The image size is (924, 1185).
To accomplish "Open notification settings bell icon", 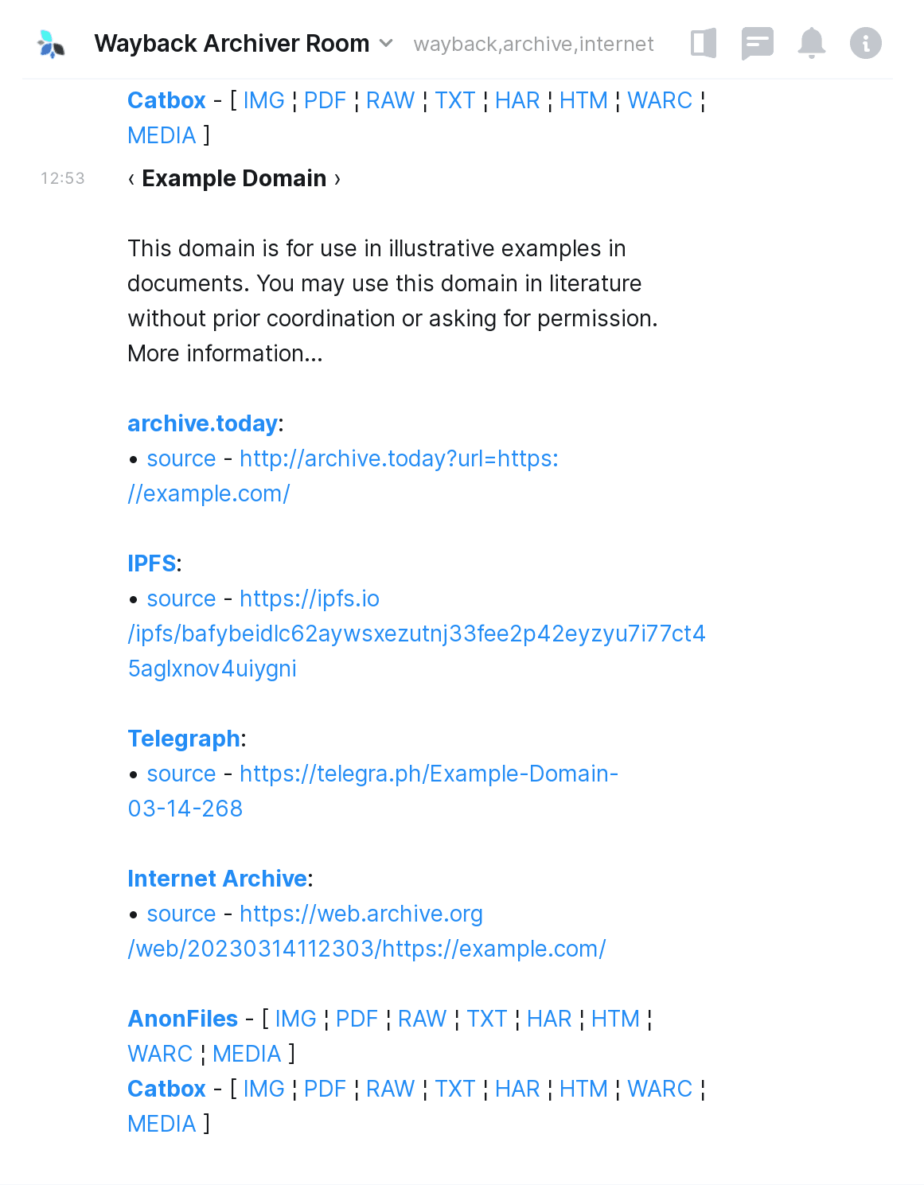I will (x=811, y=44).
